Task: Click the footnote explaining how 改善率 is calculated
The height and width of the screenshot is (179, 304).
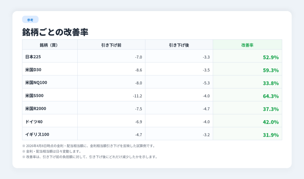Action: point(89,157)
